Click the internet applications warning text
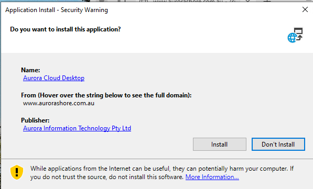The width and height of the screenshot is (313, 189). click(x=162, y=173)
